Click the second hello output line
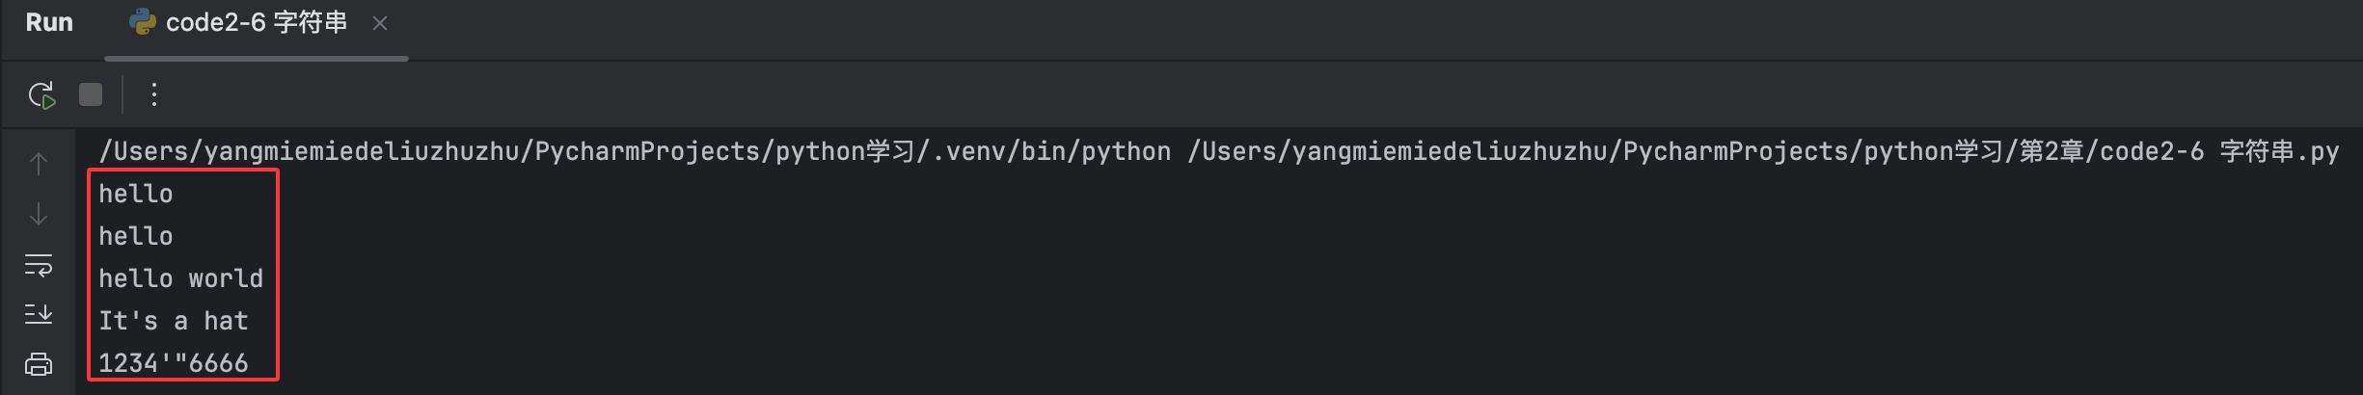The height and width of the screenshot is (395, 2363). [x=136, y=236]
